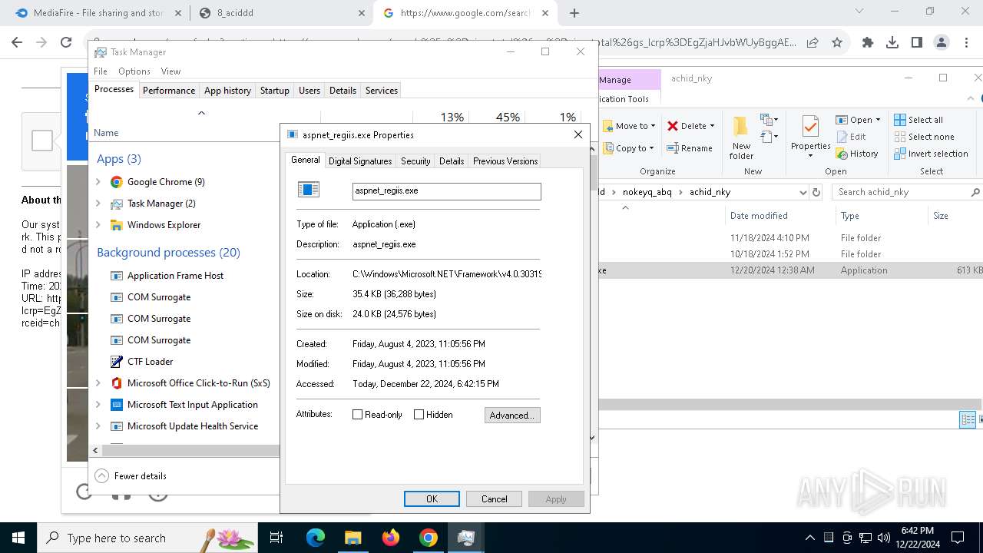983x553 pixels.
Task: Toggle the Read-only attribute checkbox
Action: 357,415
